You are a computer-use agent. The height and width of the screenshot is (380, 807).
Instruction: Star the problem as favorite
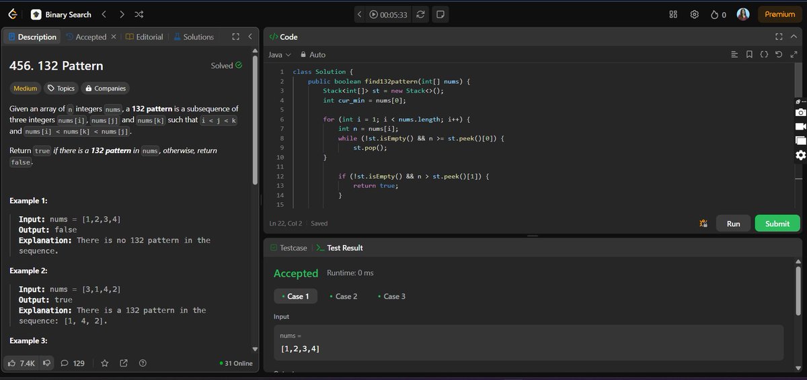click(105, 363)
